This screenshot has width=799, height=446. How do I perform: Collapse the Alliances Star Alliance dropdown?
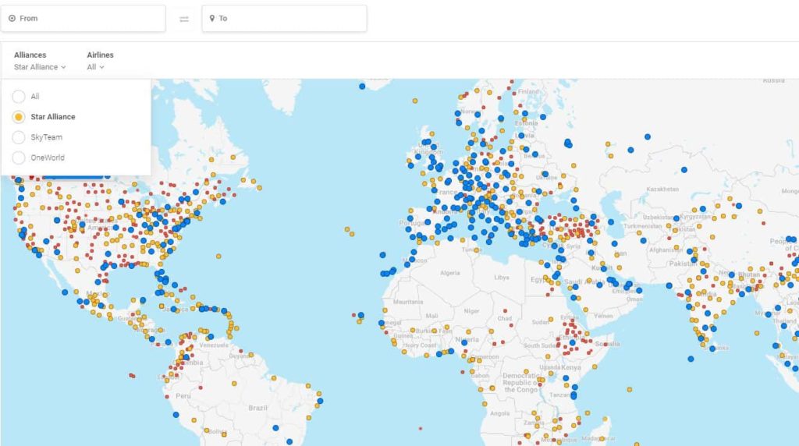click(x=40, y=67)
